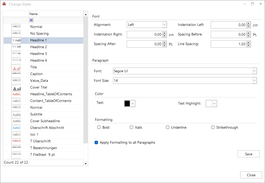Select the No Spacing style

43,34
